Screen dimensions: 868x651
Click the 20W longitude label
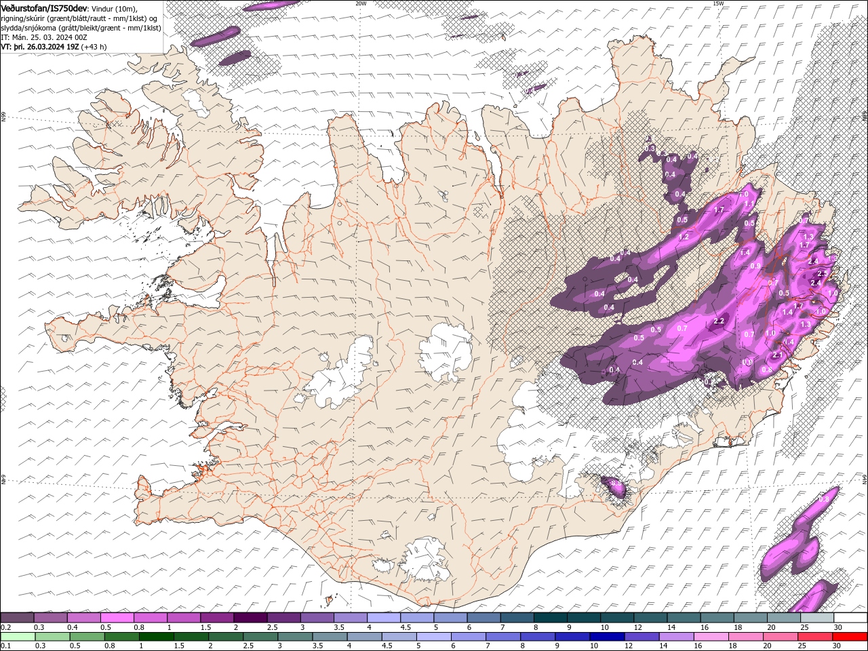(361, 3)
